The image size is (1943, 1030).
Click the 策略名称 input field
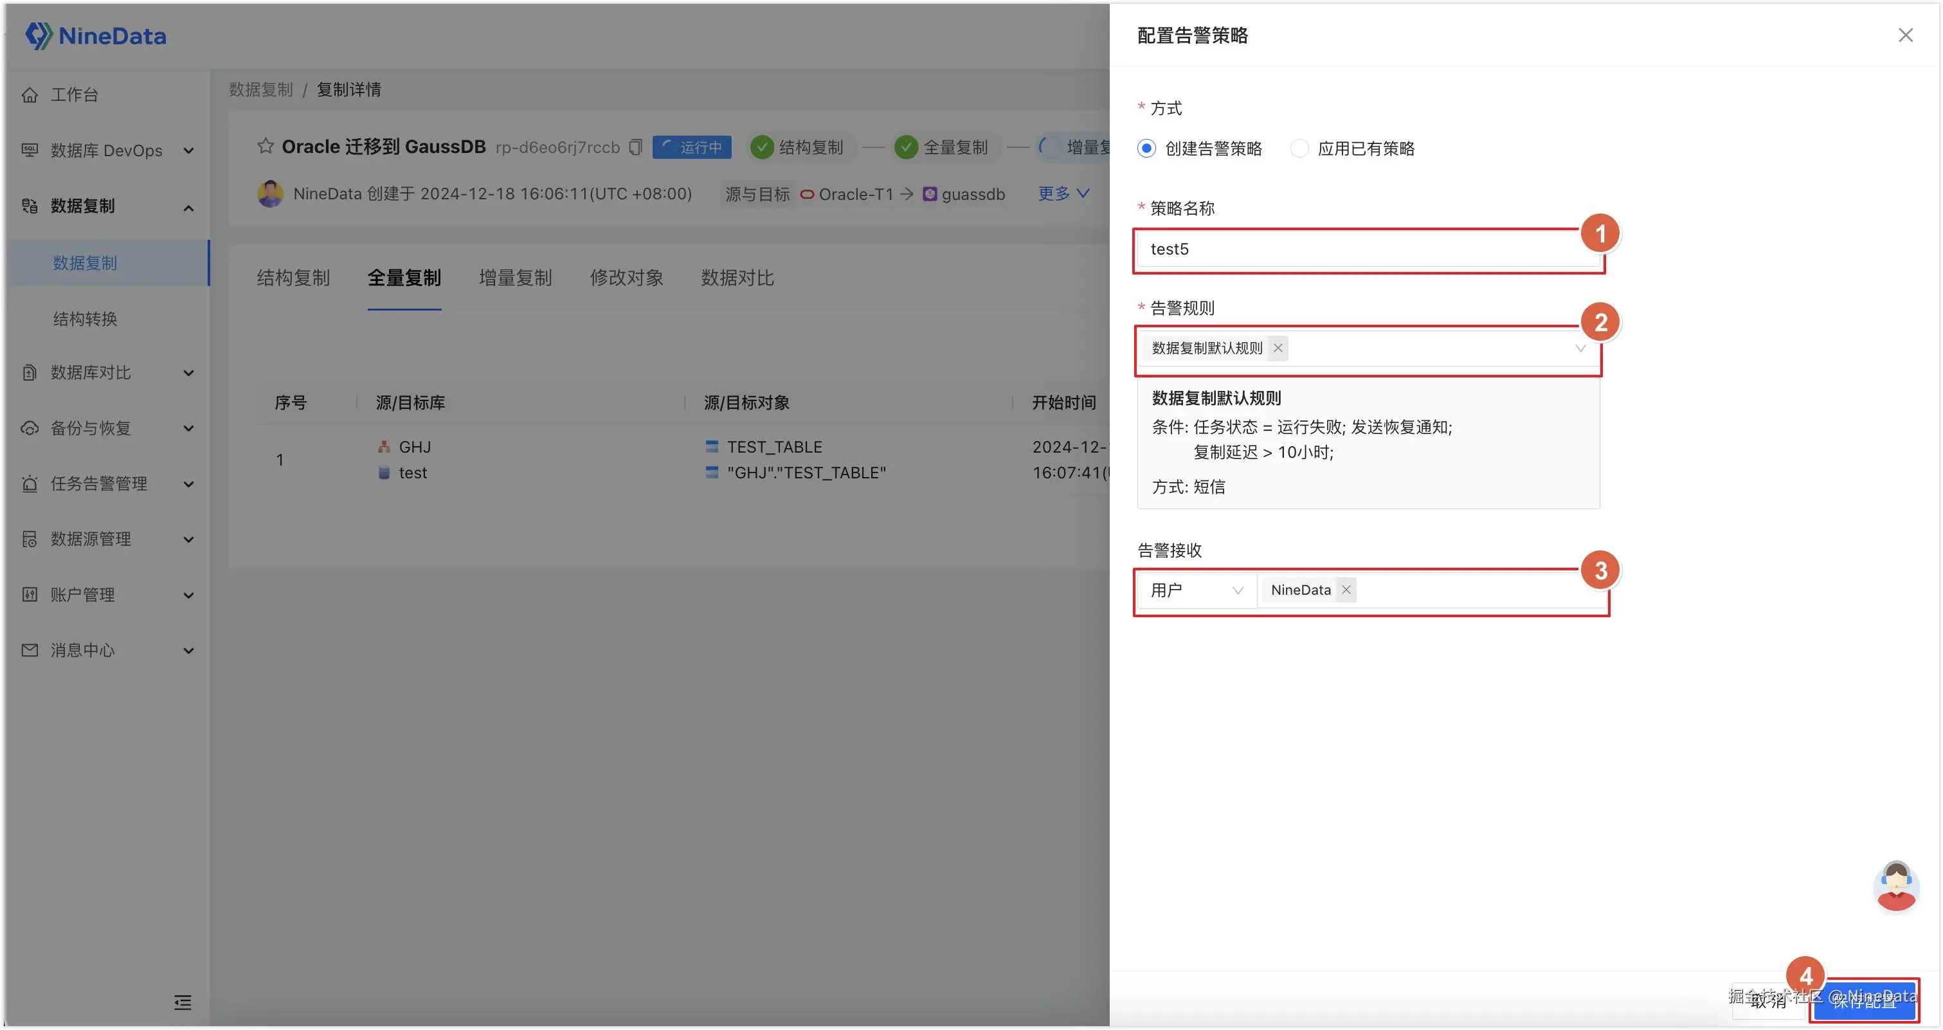1358,249
